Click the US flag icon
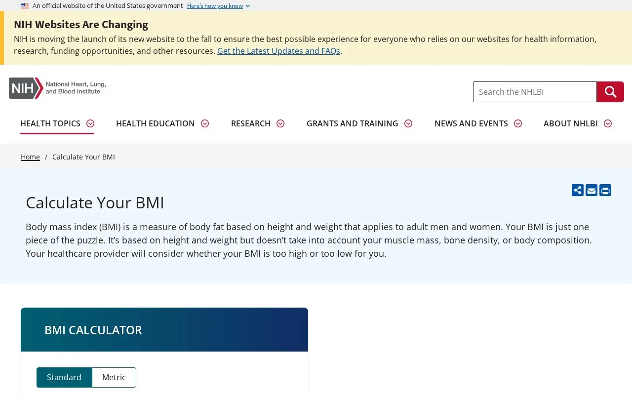Screen dimensions: 632x395 (25, 6)
